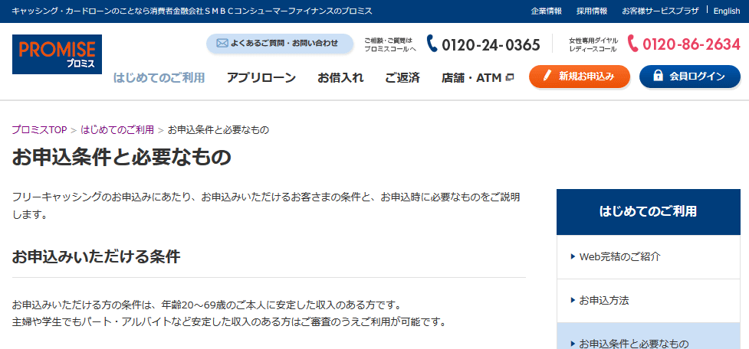Click the pencil icon on 新規お申込み

coord(547,76)
